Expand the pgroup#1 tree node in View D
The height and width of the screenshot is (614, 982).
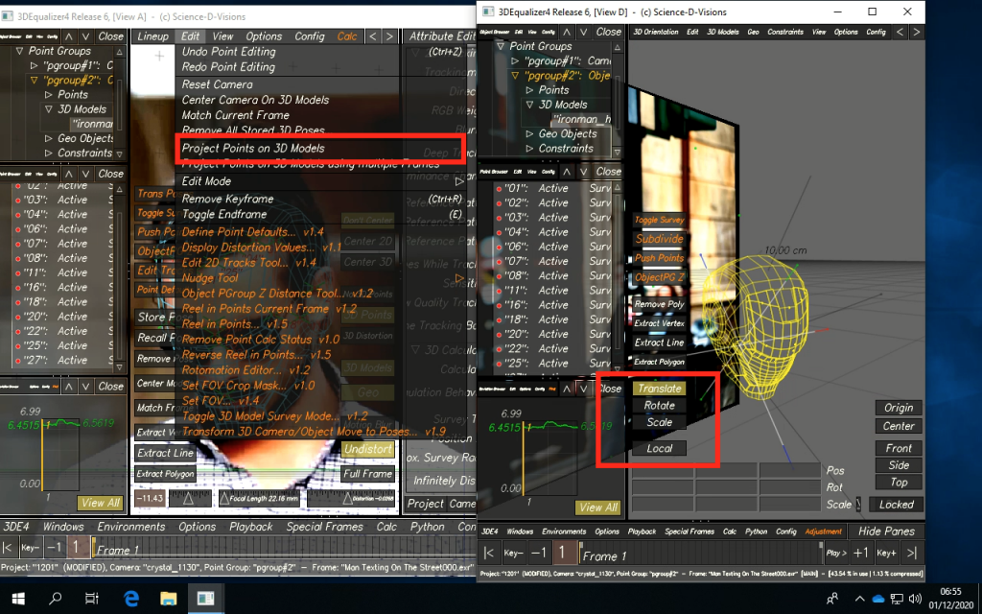pos(514,60)
